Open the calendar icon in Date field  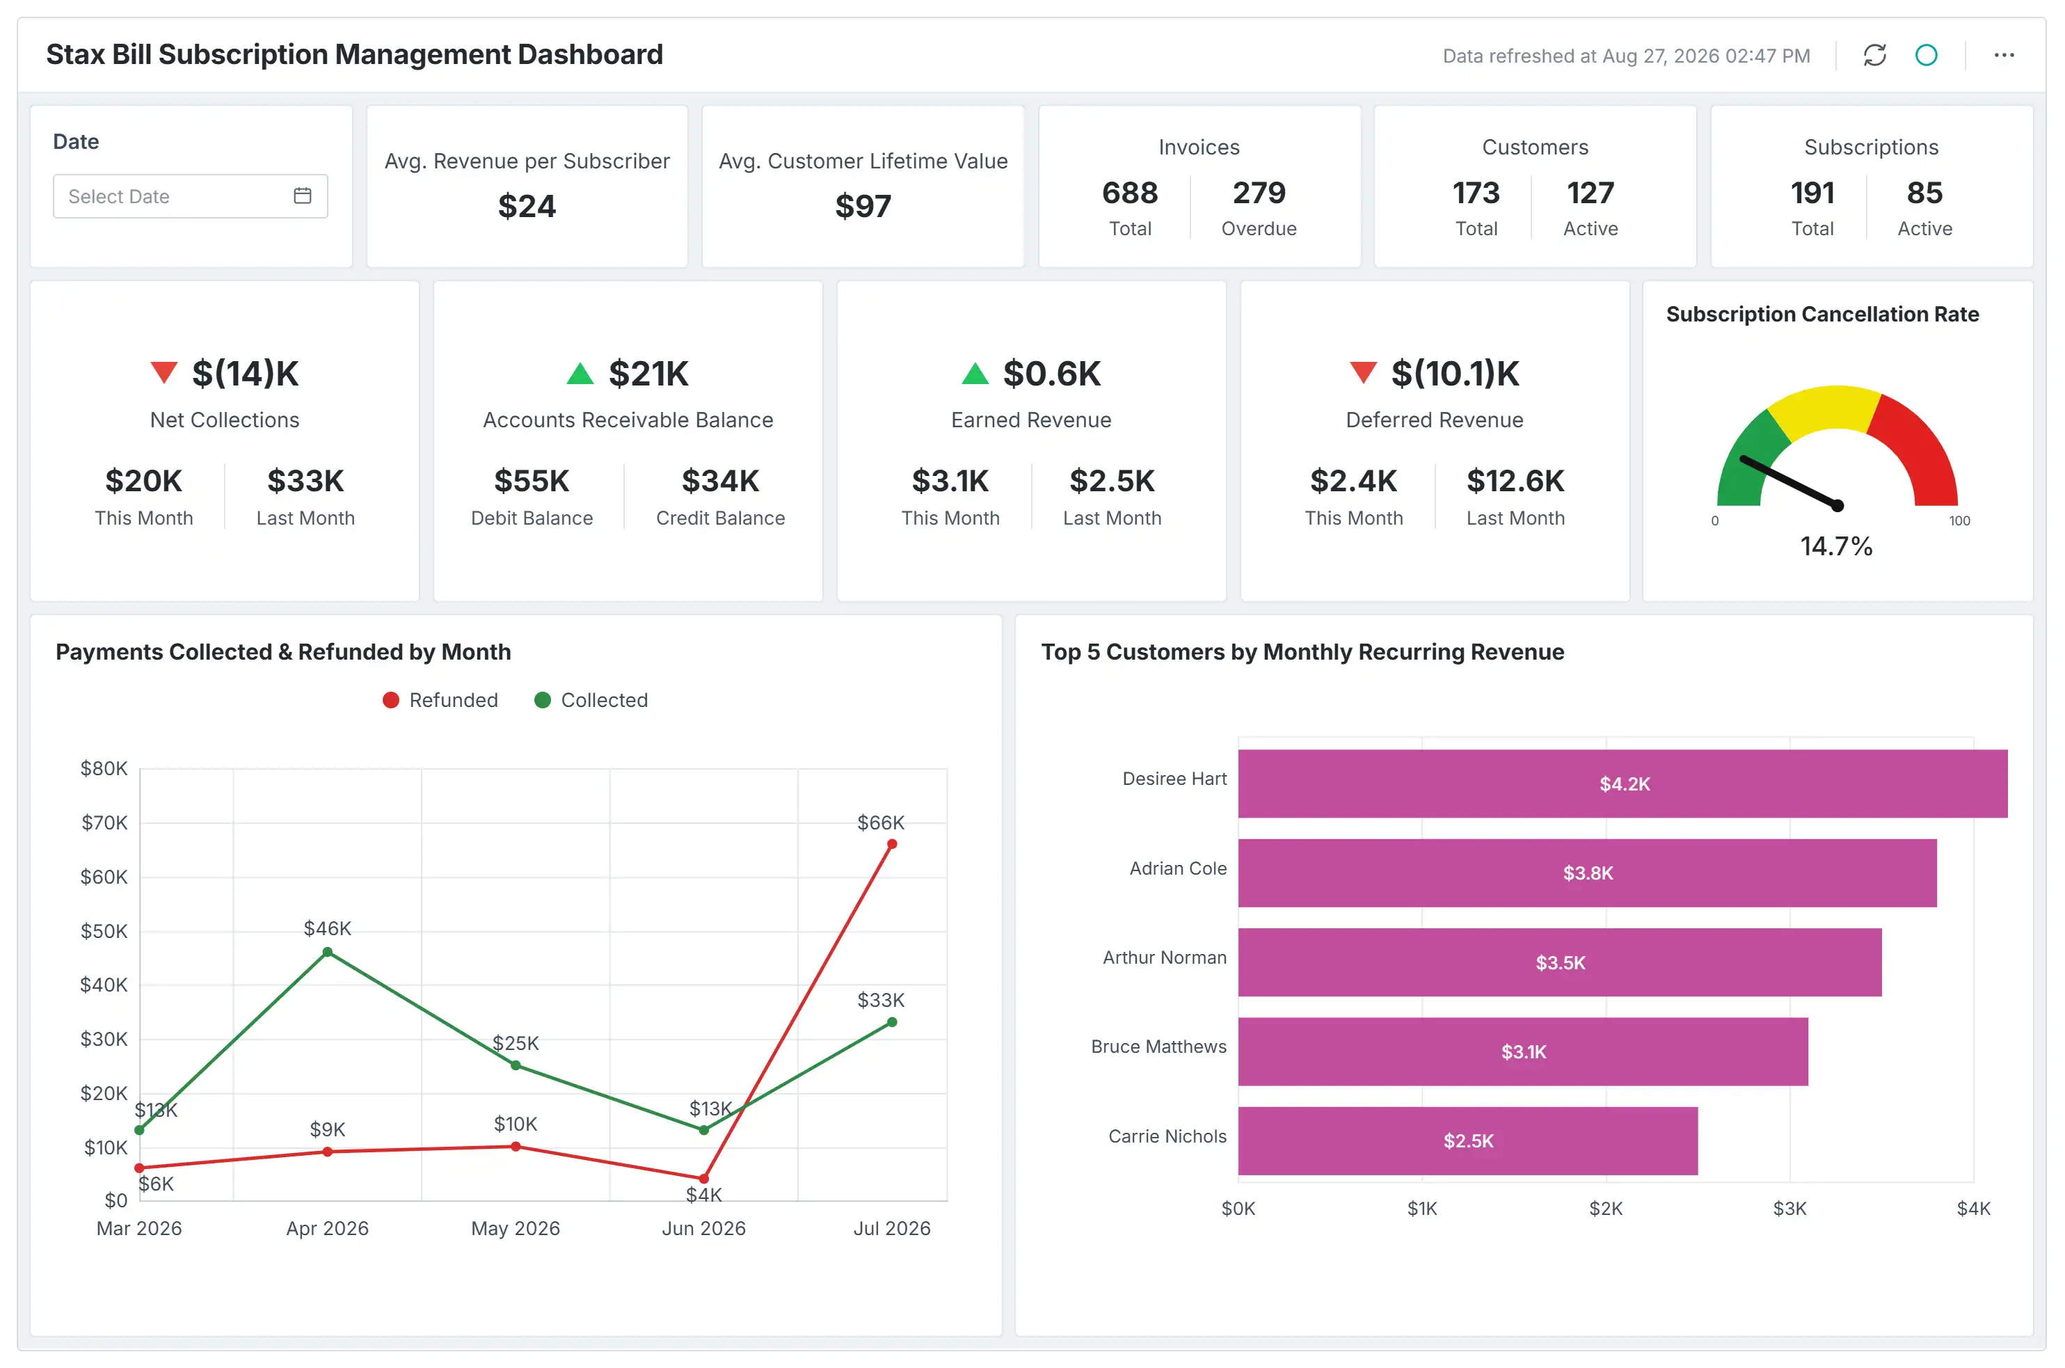click(303, 196)
